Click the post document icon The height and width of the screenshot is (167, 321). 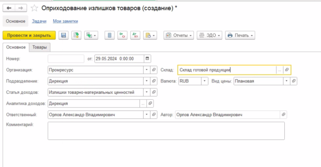[76, 35]
